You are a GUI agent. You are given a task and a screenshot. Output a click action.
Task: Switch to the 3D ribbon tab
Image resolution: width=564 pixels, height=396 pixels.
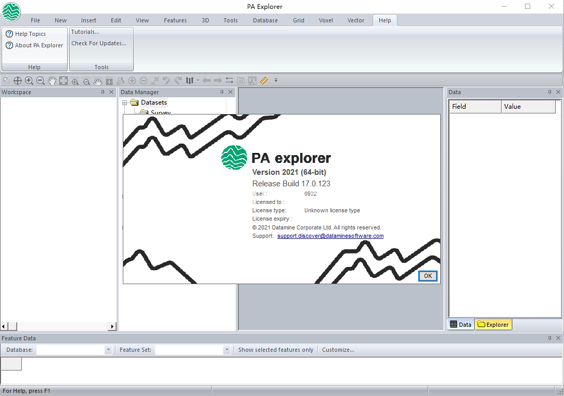(x=206, y=20)
